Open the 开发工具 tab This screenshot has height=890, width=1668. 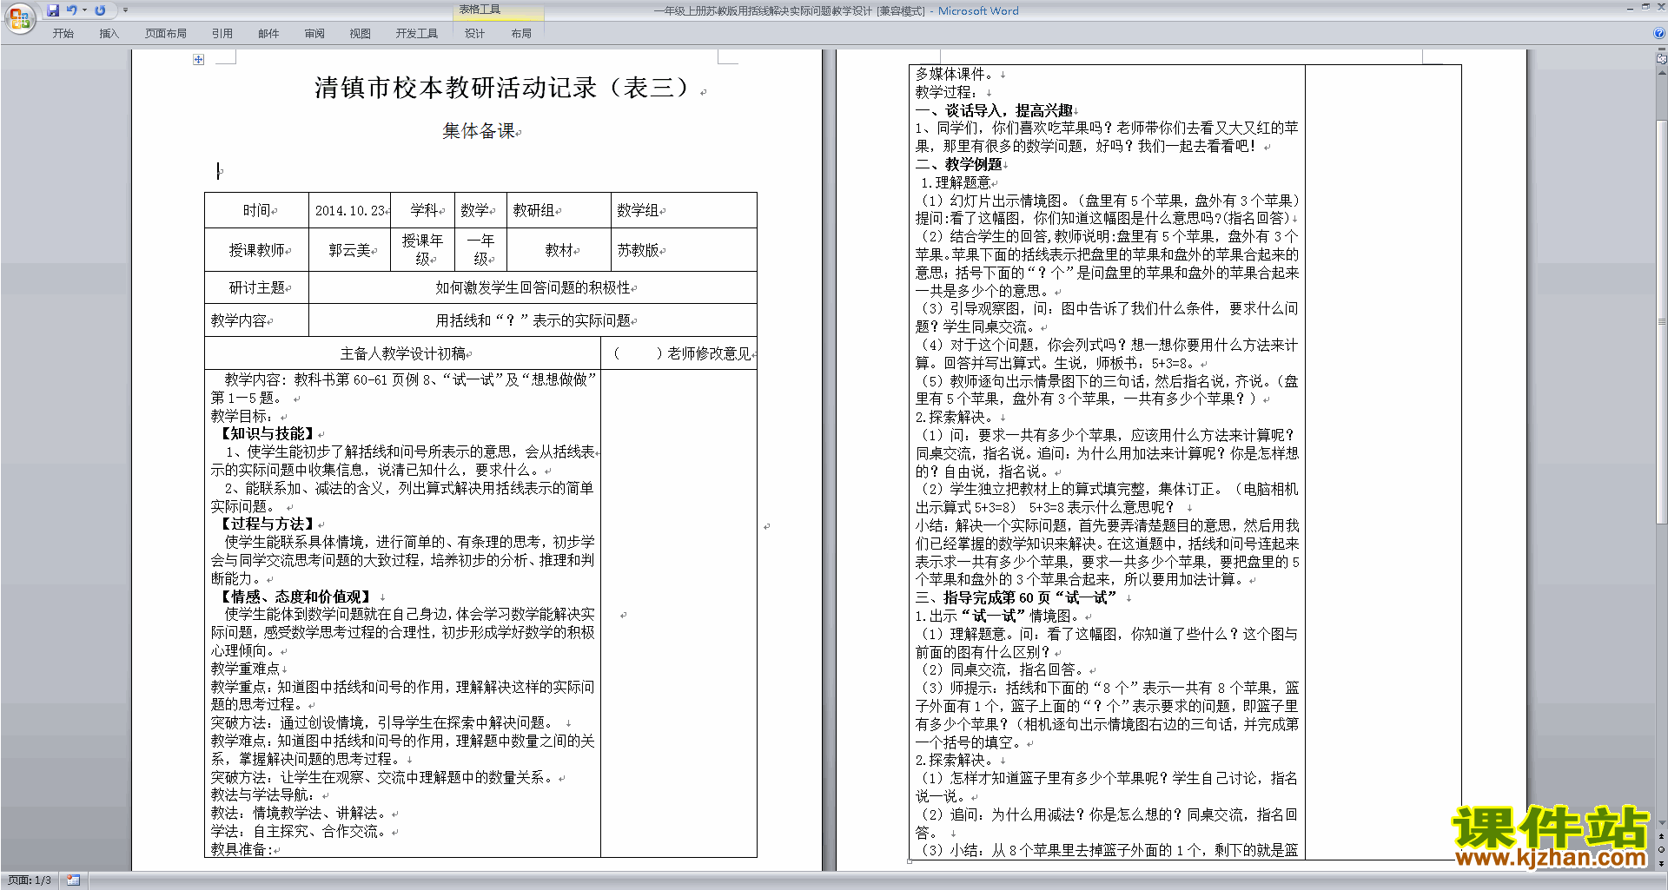[x=417, y=34]
